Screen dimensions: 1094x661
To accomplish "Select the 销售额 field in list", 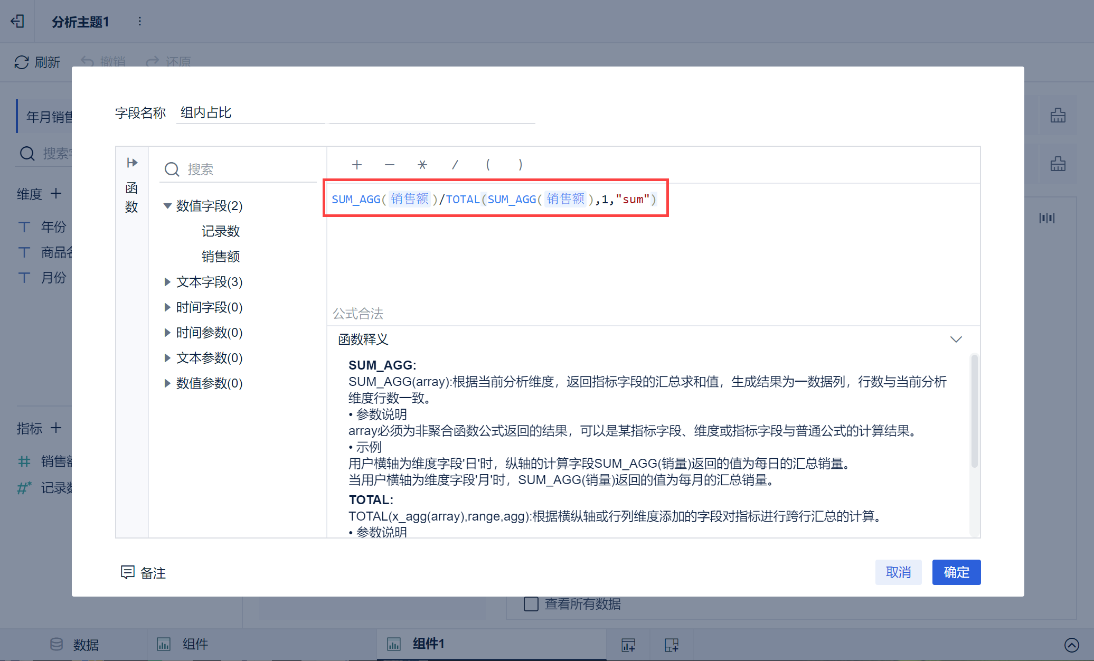I will click(x=221, y=257).
